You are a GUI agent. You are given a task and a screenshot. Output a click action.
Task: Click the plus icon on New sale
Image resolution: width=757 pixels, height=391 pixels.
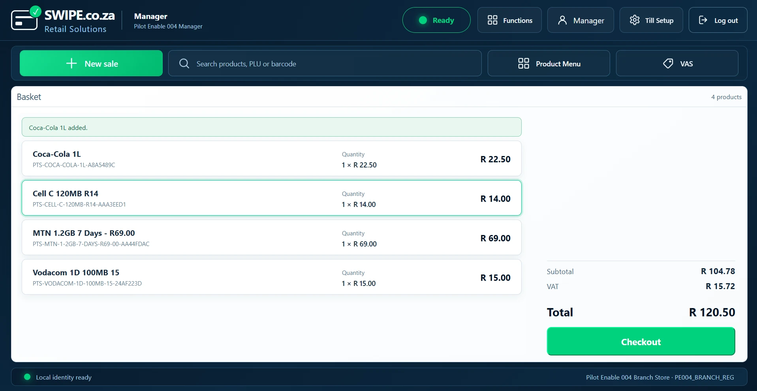[x=71, y=64]
